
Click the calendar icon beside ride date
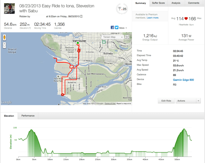pyautogui.click(x=81, y=16)
